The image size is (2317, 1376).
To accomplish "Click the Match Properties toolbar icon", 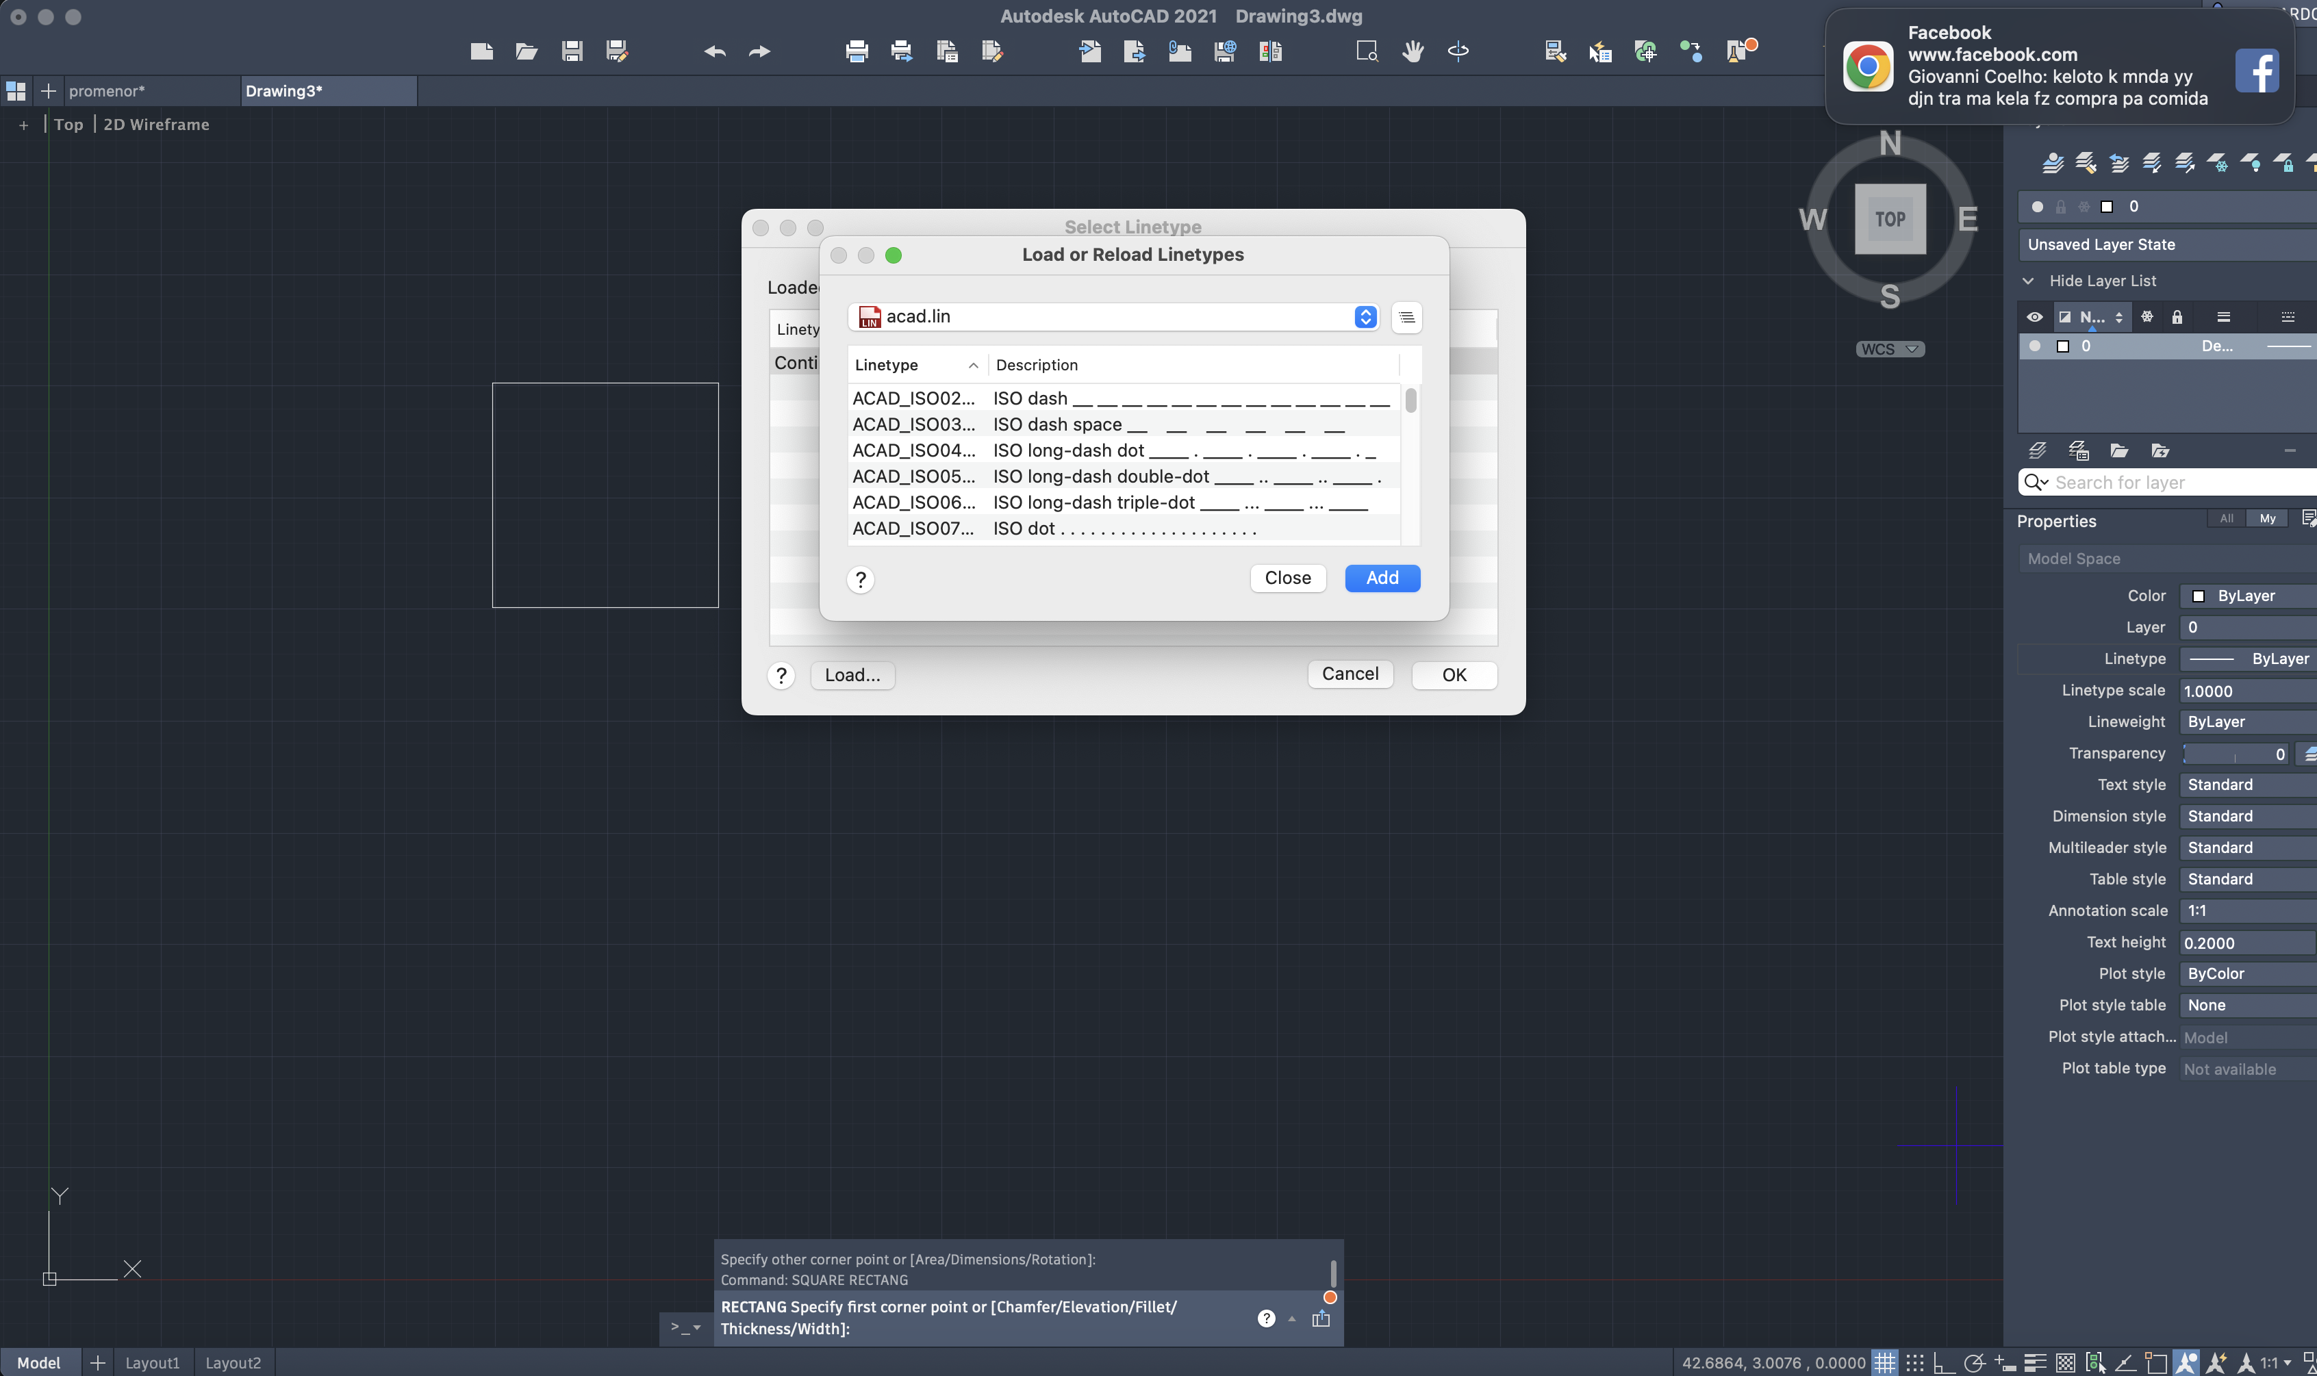I will pyautogui.click(x=1556, y=51).
